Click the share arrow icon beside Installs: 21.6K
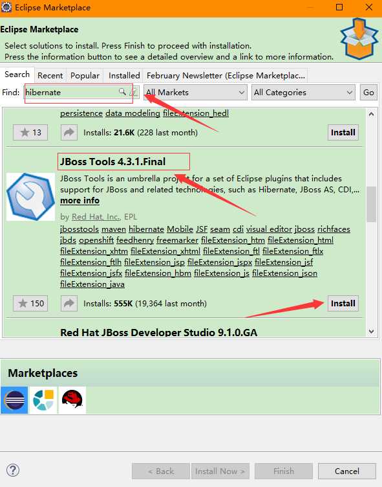This screenshot has height=487, width=382. (x=69, y=133)
